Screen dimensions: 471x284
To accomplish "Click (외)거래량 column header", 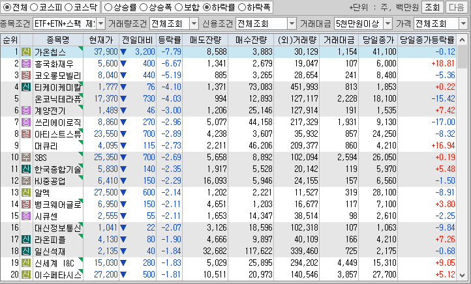I will click(x=297, y=40).
